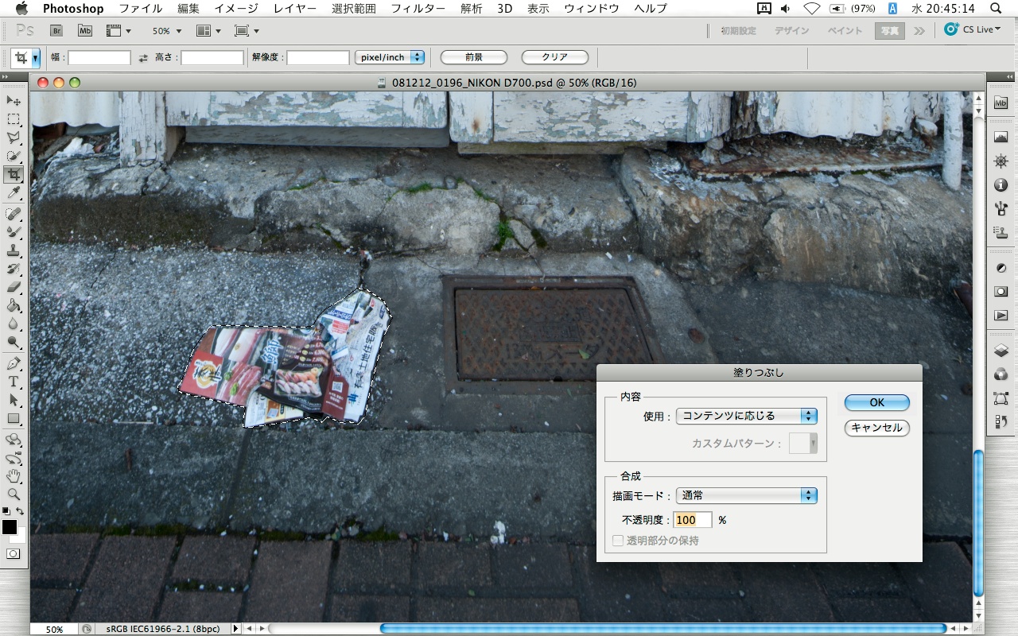Viewport: 1018px width, 636px height.
Task: Click the クリア button
Action: click(x=554, y=57)
